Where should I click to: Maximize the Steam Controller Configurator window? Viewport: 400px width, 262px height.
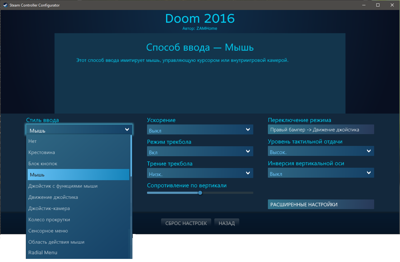378,5
